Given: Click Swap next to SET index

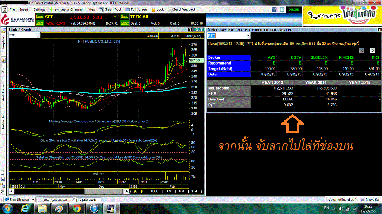Looking at the screenshot, I should [x=39, y=17].
